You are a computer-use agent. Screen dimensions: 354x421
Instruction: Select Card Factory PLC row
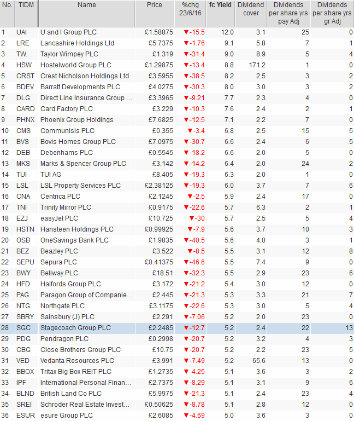177,109
